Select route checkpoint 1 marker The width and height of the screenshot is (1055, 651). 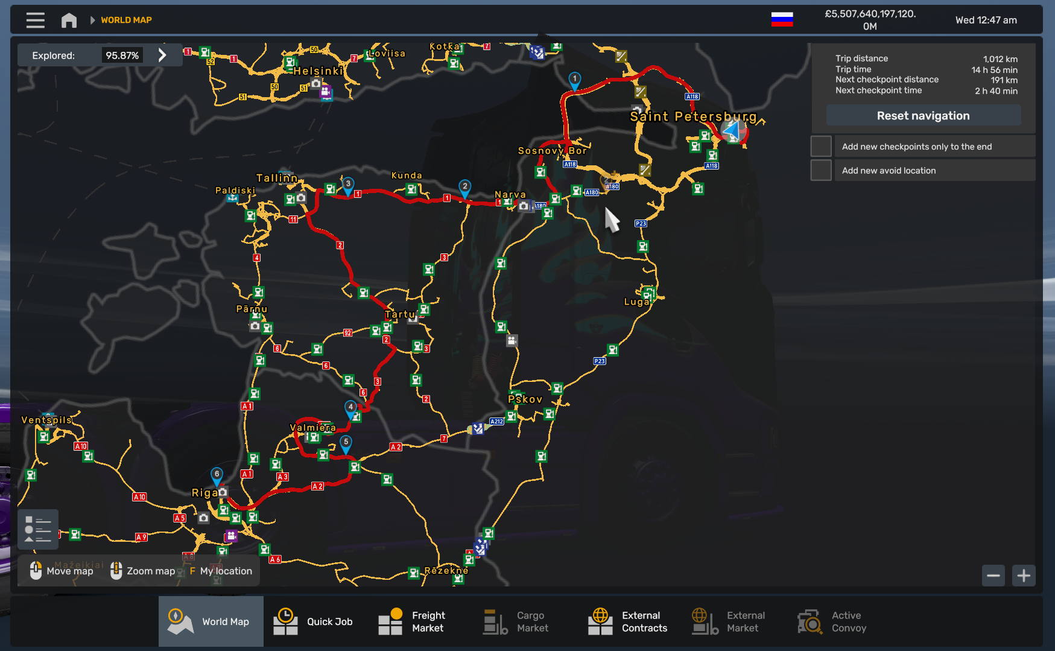[x=575, y=80]
